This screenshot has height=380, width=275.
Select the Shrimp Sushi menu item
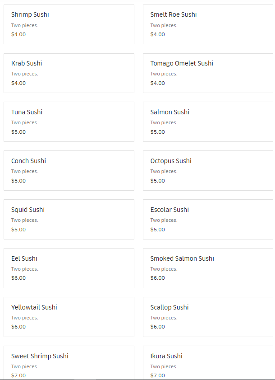[x=69, y=24]
